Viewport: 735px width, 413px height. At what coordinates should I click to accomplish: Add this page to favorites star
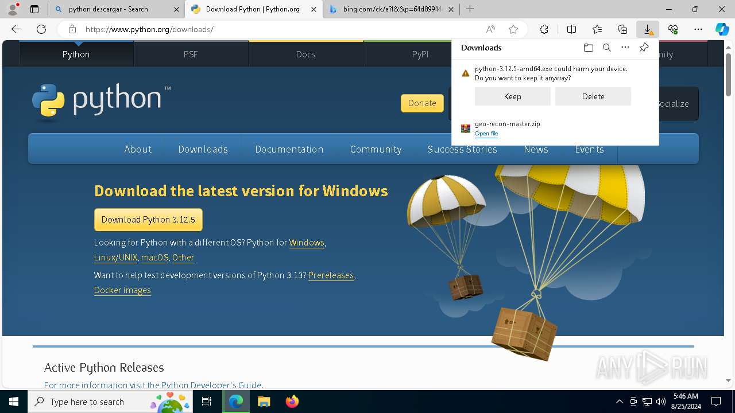pos(513,29)
